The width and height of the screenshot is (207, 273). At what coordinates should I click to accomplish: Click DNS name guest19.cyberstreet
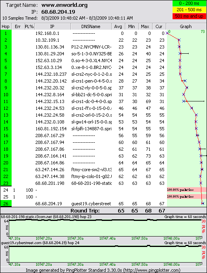click(x=91, y=204)
